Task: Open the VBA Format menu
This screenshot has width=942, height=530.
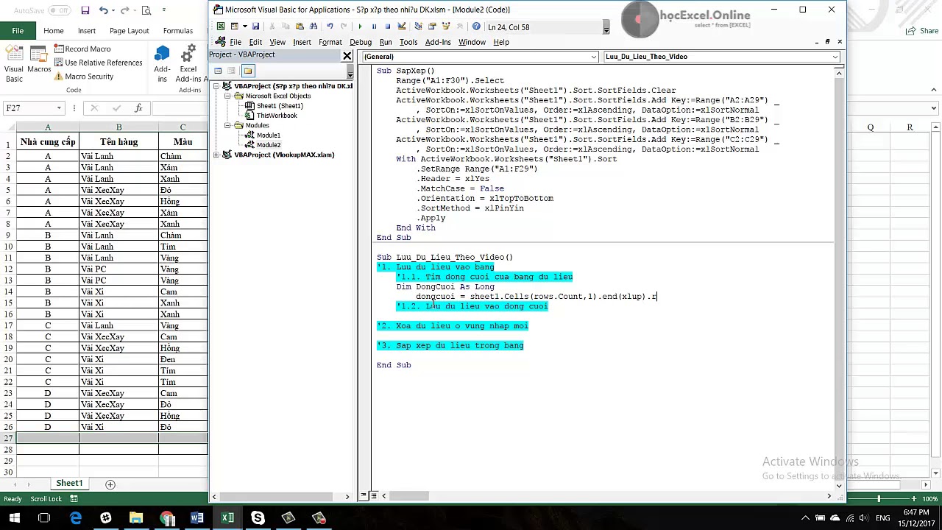Action: tap(330, 42)
